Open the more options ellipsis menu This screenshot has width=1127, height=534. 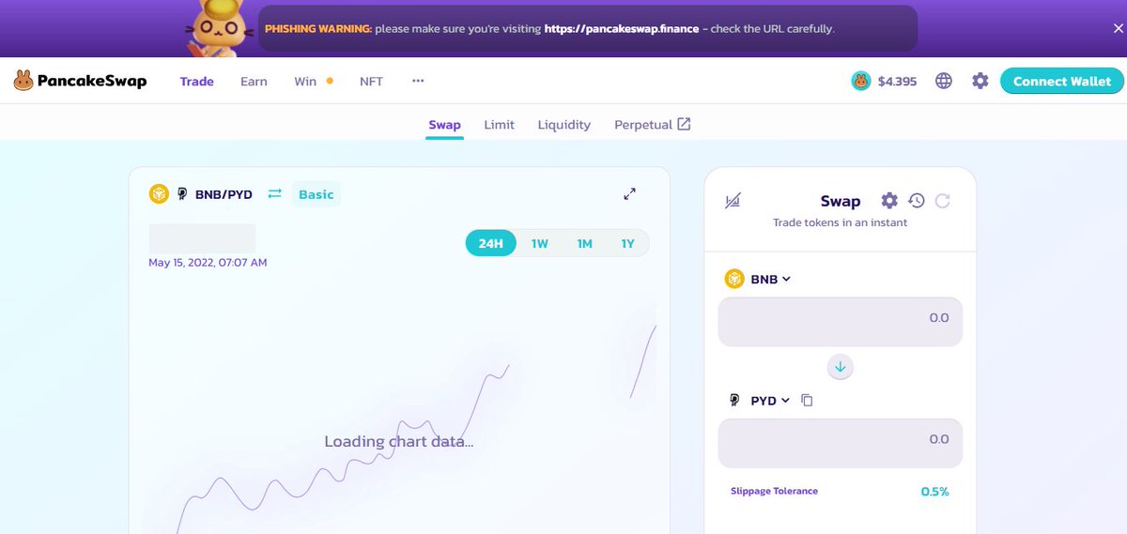[x=418, y=82]
